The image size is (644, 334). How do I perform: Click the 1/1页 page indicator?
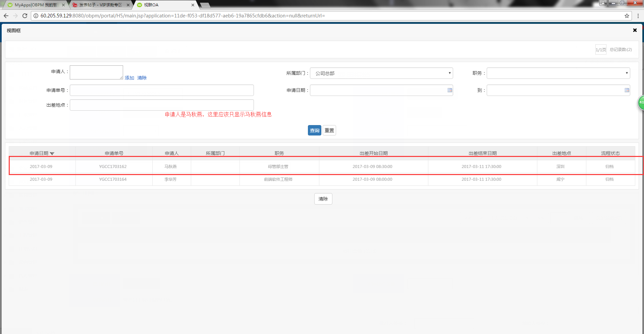click(x=601, y=50)
